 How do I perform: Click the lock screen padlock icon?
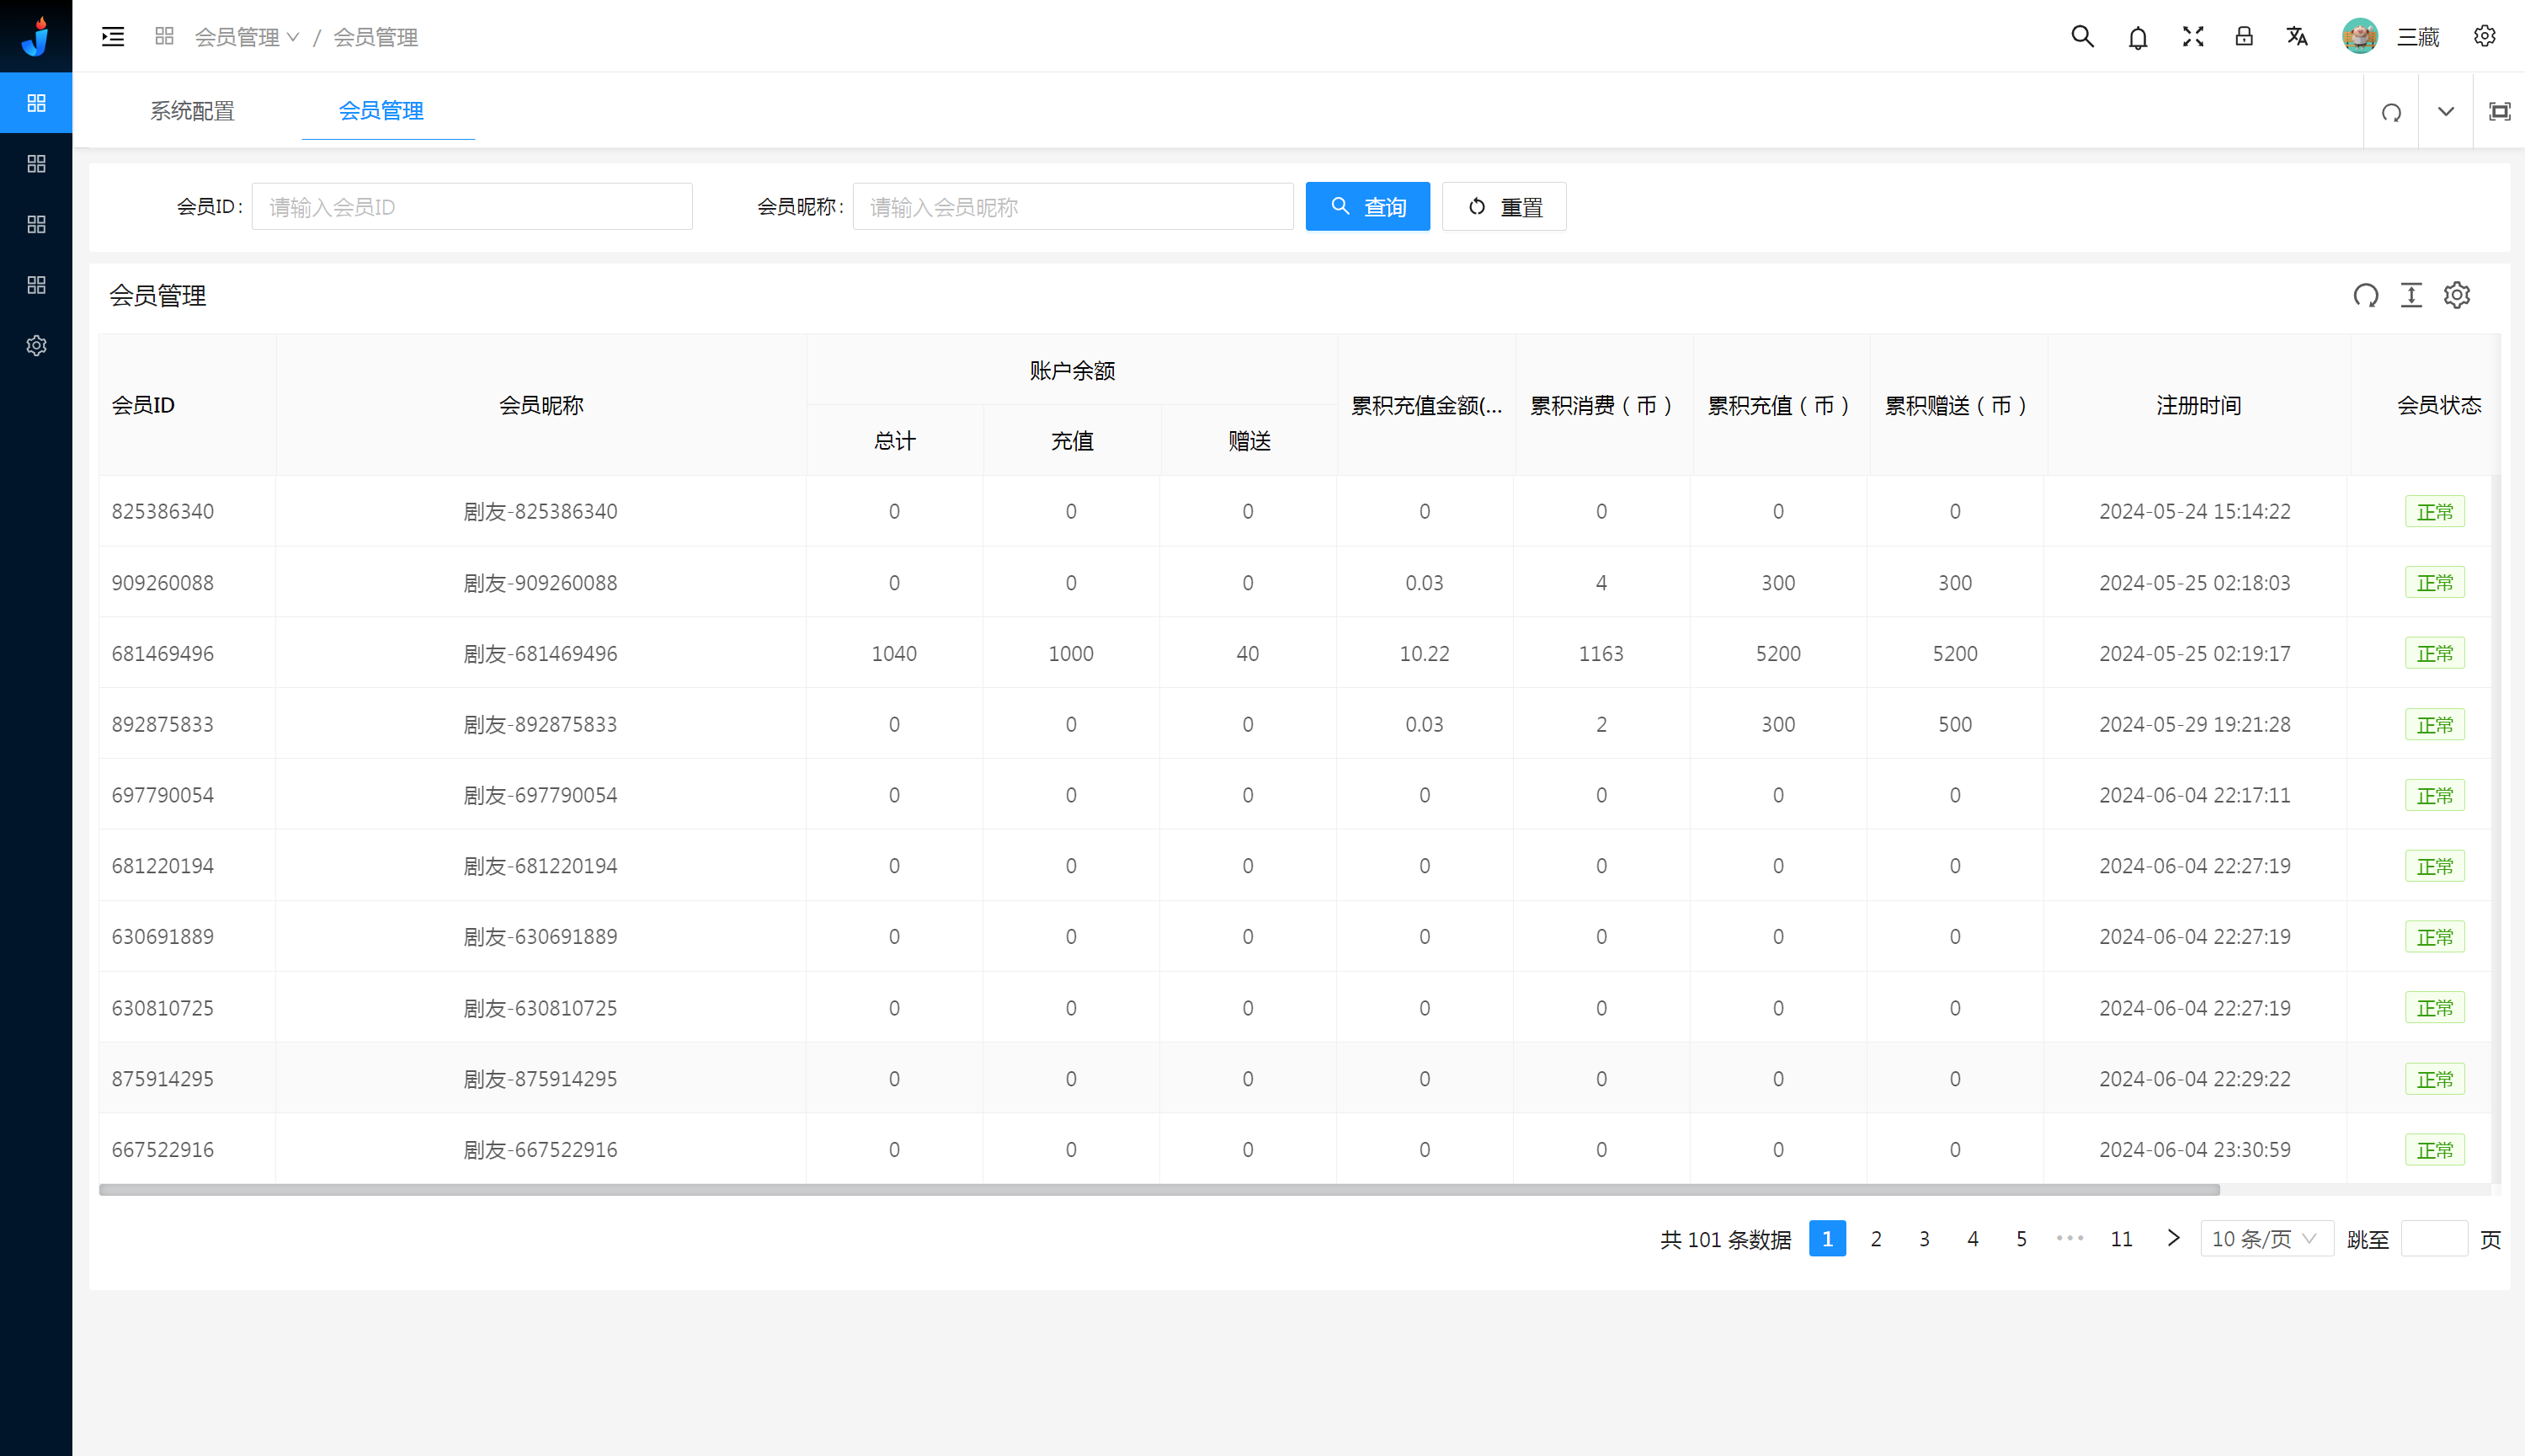tap(2244, 37)
